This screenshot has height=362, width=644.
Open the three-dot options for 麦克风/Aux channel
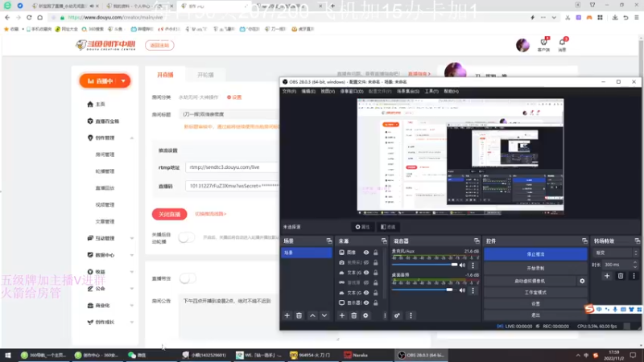click(x=473, y=265)
